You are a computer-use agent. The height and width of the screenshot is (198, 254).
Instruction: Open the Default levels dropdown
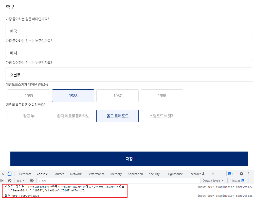(213, 180)
